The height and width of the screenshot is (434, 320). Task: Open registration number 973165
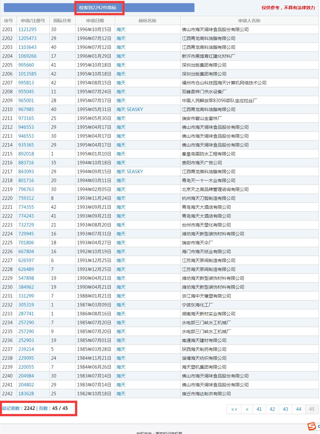coord(26,118)
